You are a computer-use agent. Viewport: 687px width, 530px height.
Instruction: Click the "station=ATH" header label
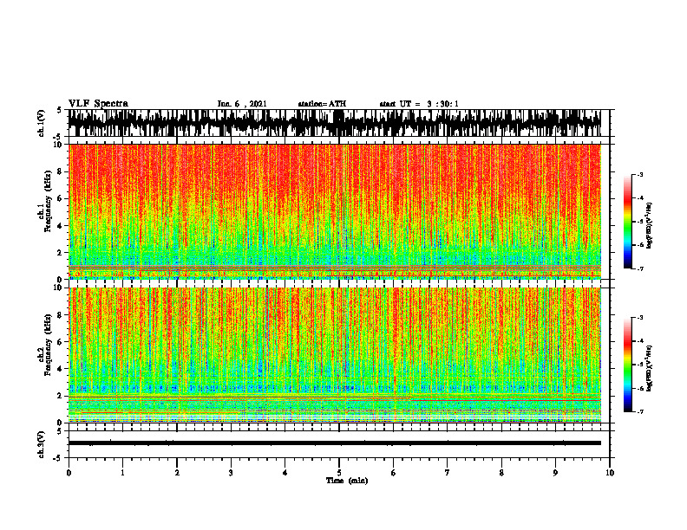point(322,104)
